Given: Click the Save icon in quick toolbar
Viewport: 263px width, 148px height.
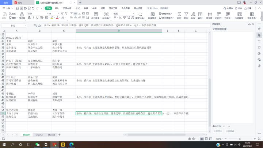Looking at the screenshot, I should point(17,8).
